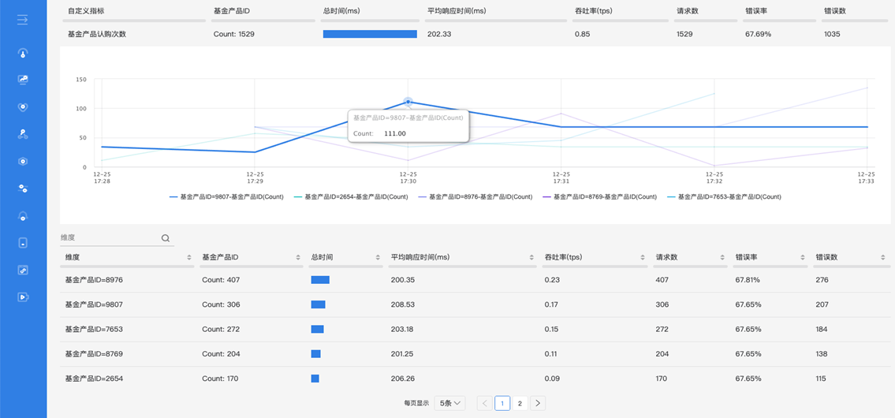
Task: Toggle legend series 基金产品ID=7653
Action: (725, 196)
